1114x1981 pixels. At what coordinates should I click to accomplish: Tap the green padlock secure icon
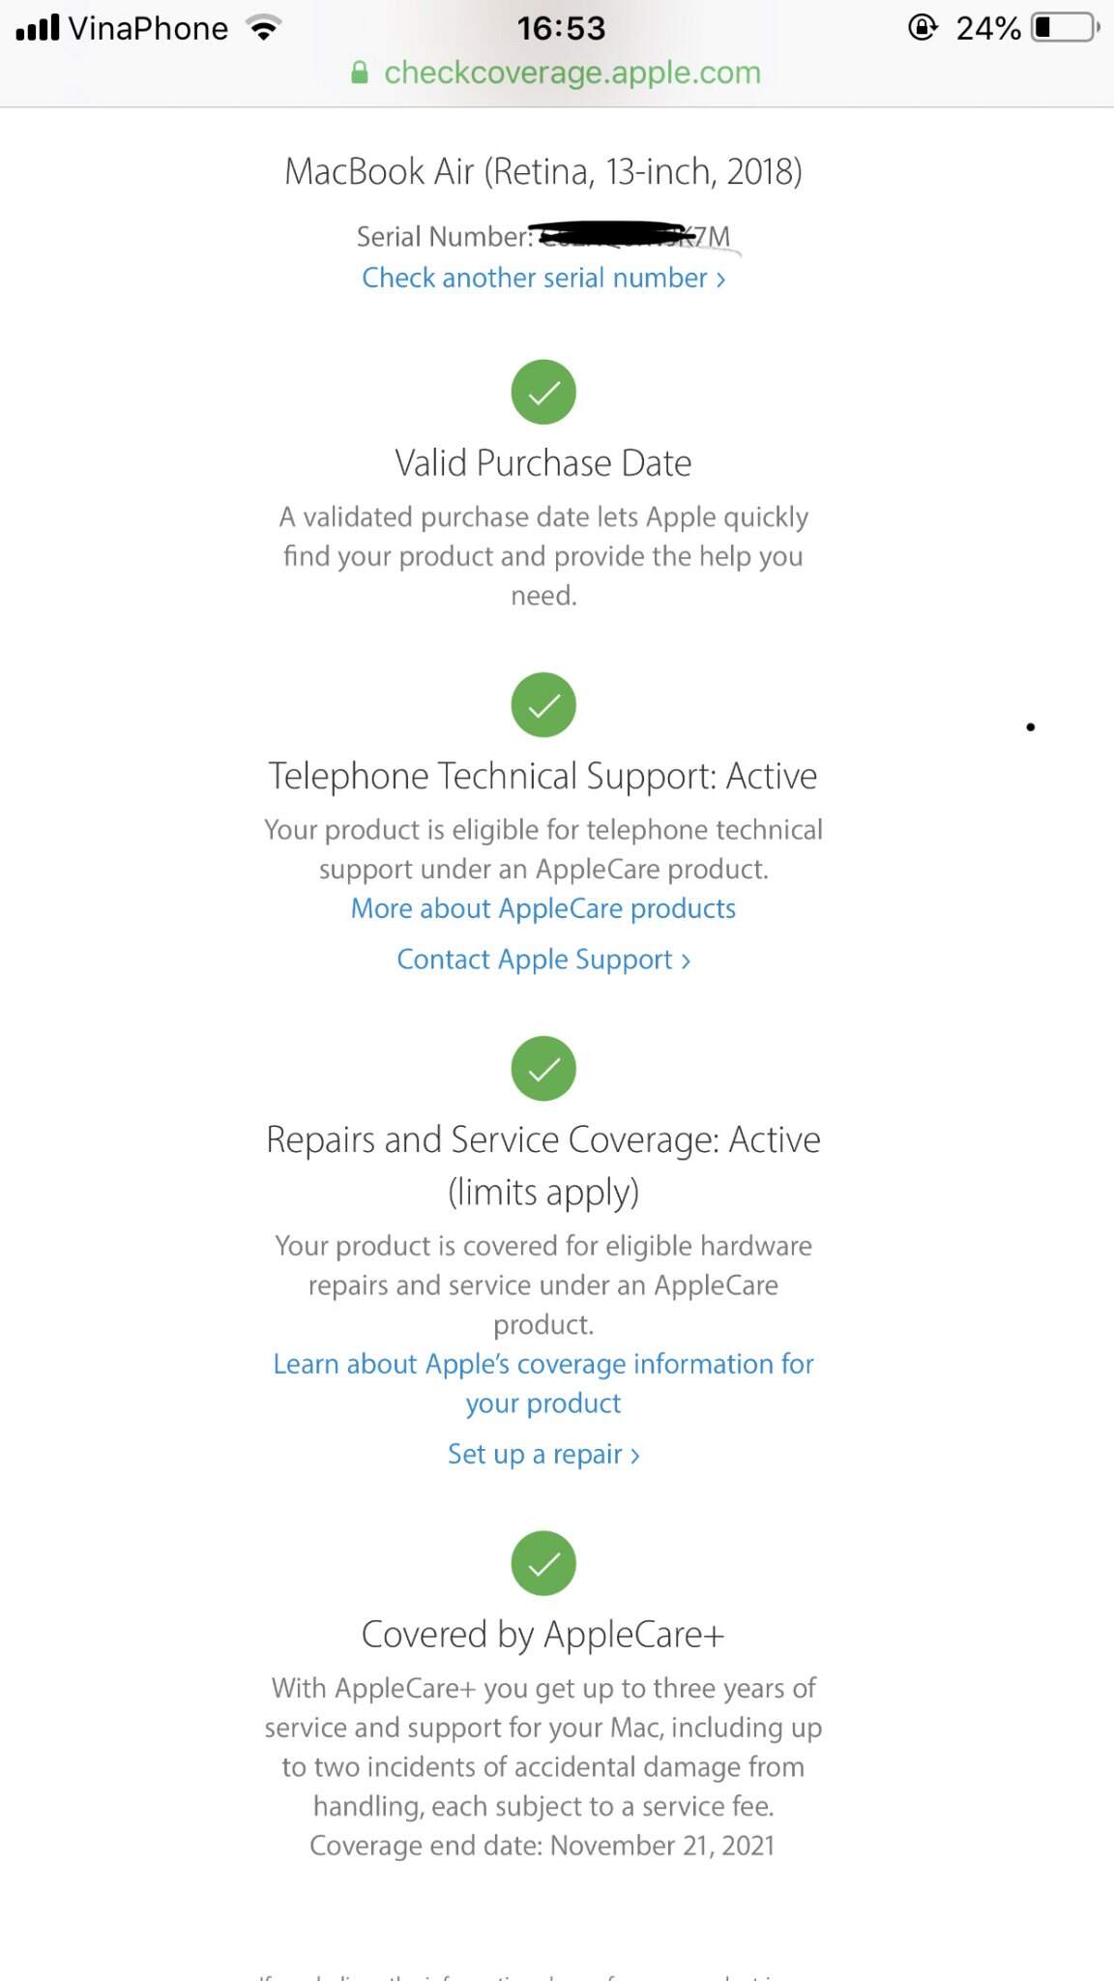[x=360, y=74]
